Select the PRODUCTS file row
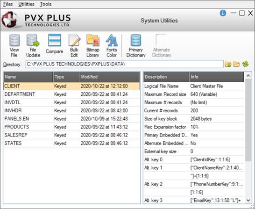The image size is (255, 209). coord(71,127)
